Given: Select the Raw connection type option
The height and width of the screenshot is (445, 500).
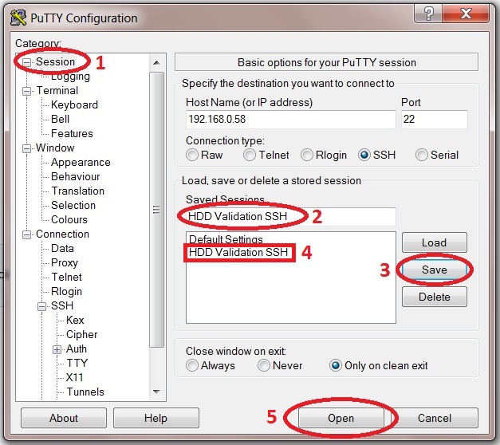Looking at the screenshot, I should [x=192, y=155].
